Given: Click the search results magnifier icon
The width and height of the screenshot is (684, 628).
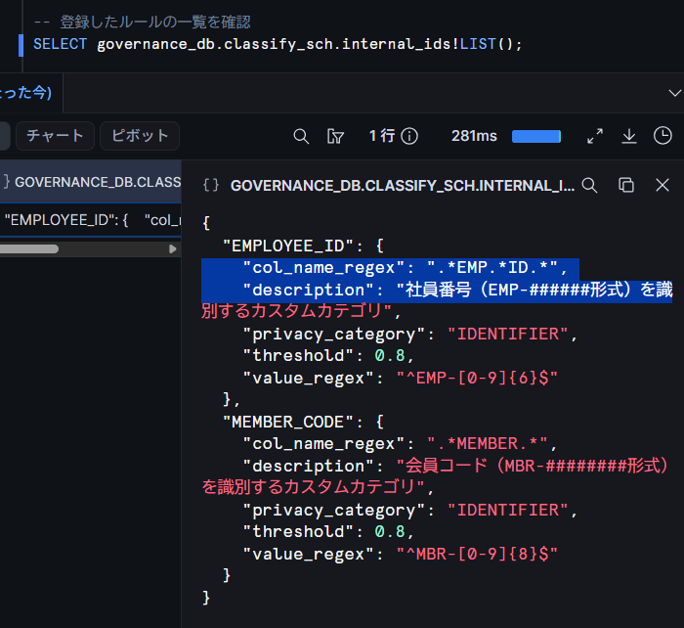Looking at the screenshot, I should [301, 136].
